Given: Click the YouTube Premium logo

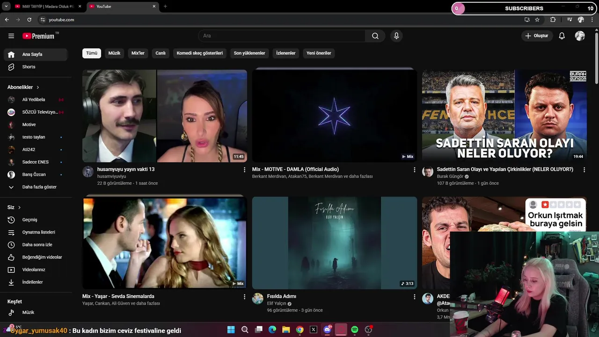Looking at the screenshot, I should pos(38,36).
